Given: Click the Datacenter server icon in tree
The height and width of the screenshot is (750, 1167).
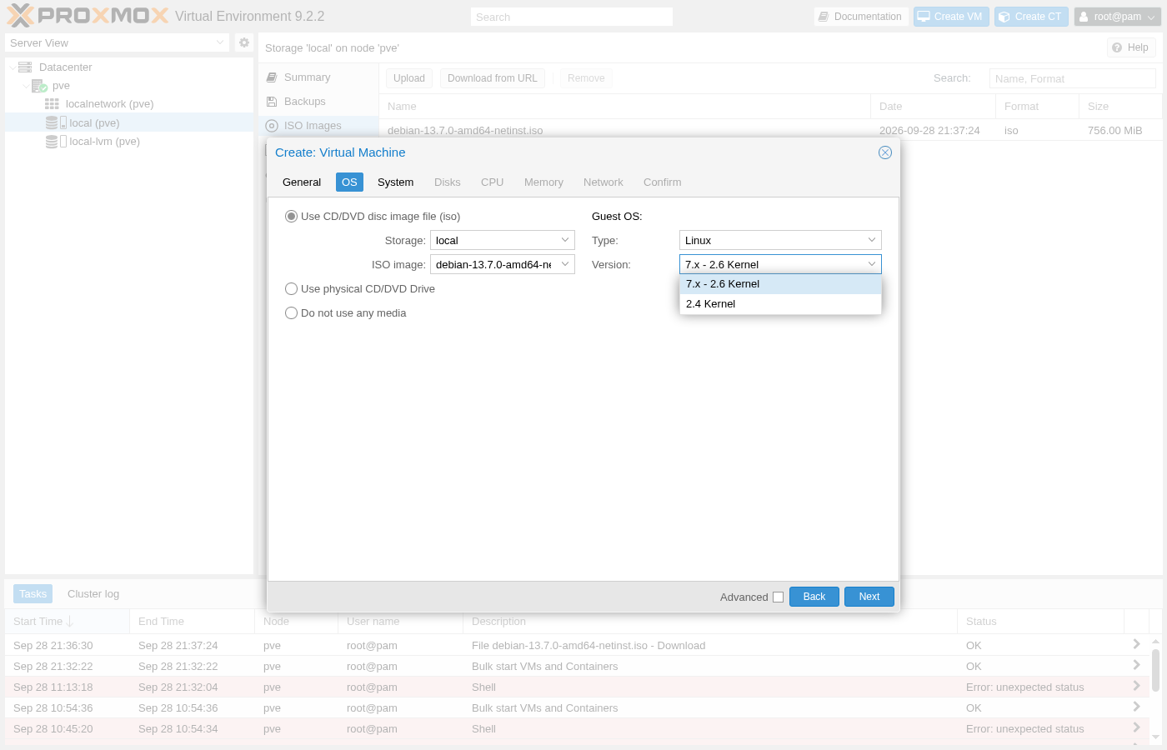Looking at the screenshot, I should 25,67.
